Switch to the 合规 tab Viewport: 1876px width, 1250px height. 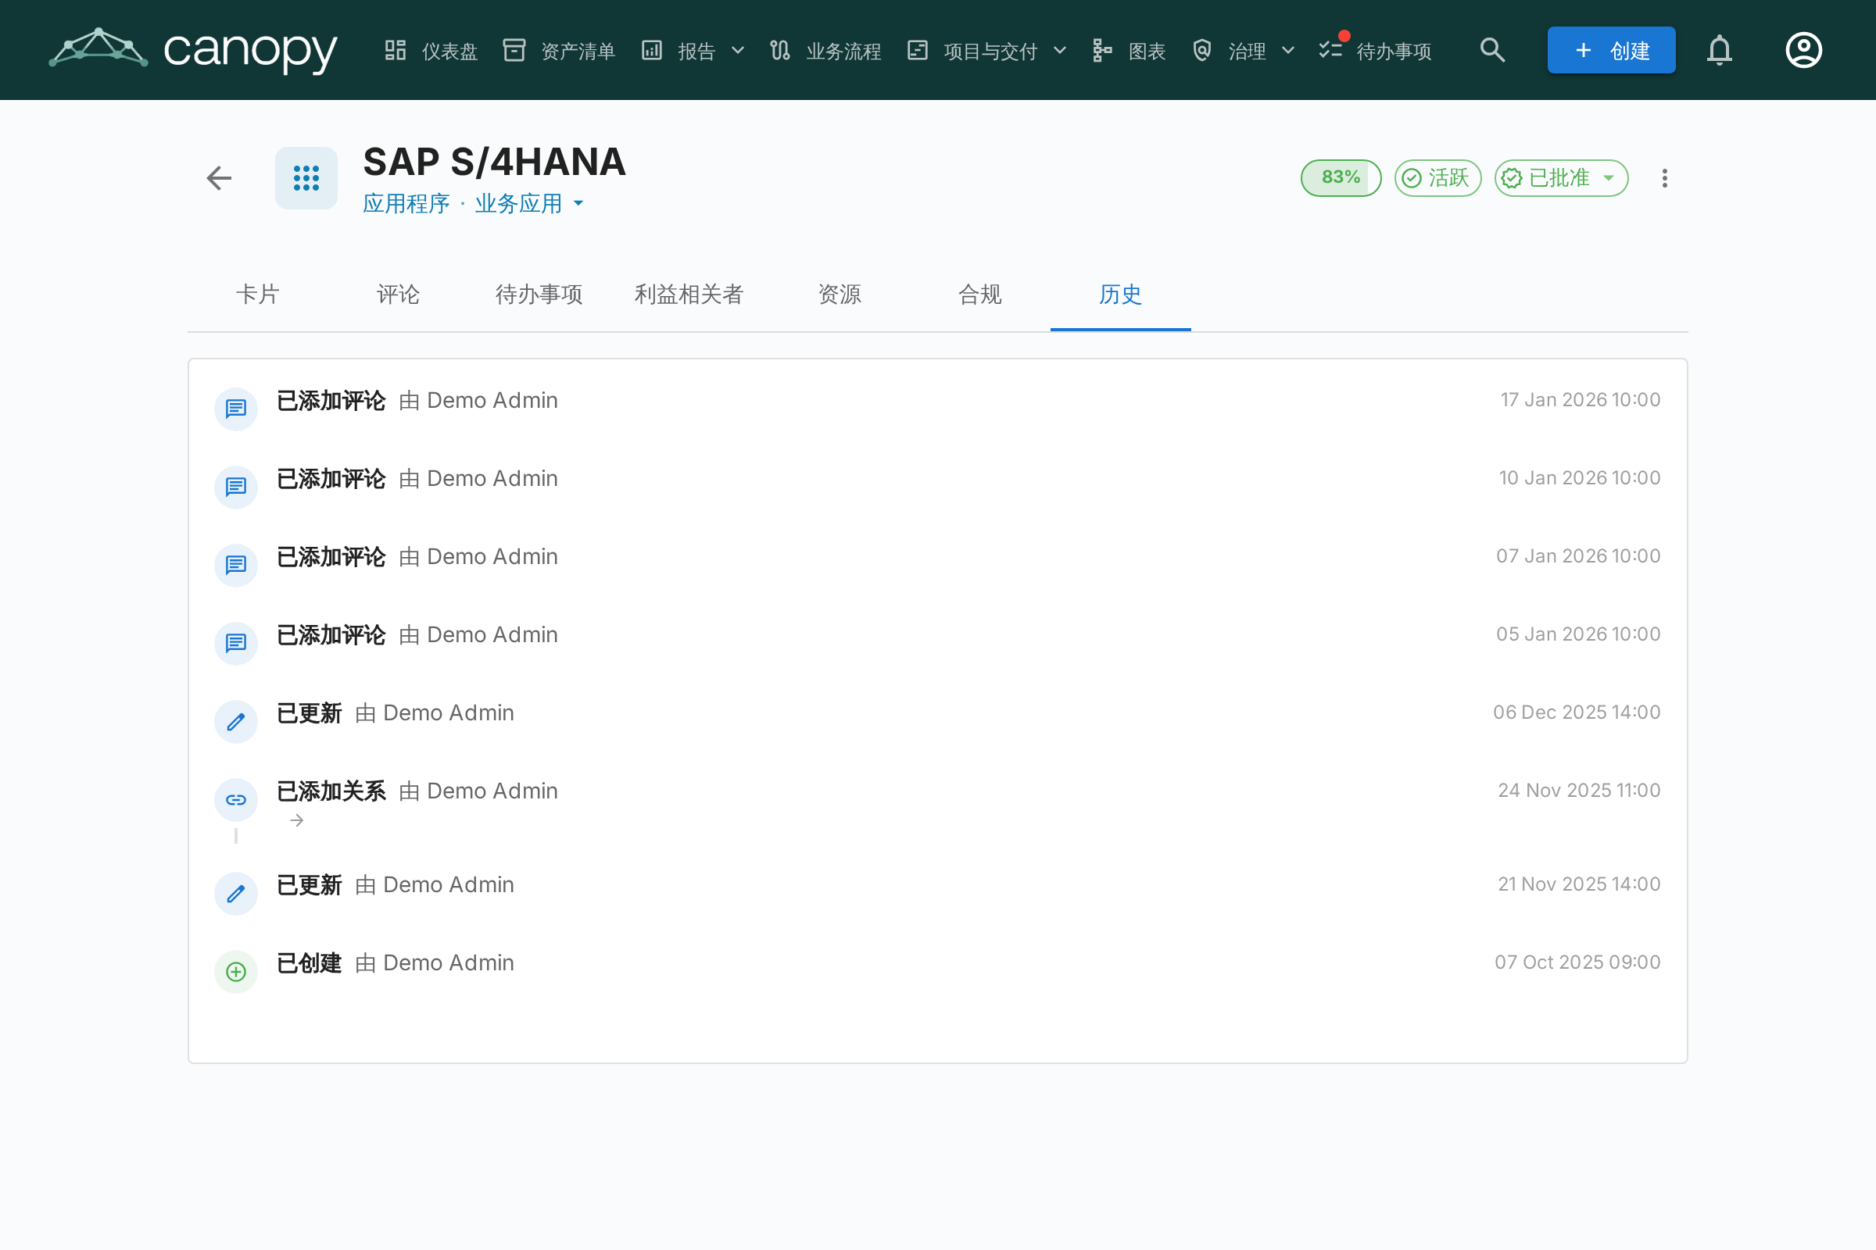[x=980, y=295]
